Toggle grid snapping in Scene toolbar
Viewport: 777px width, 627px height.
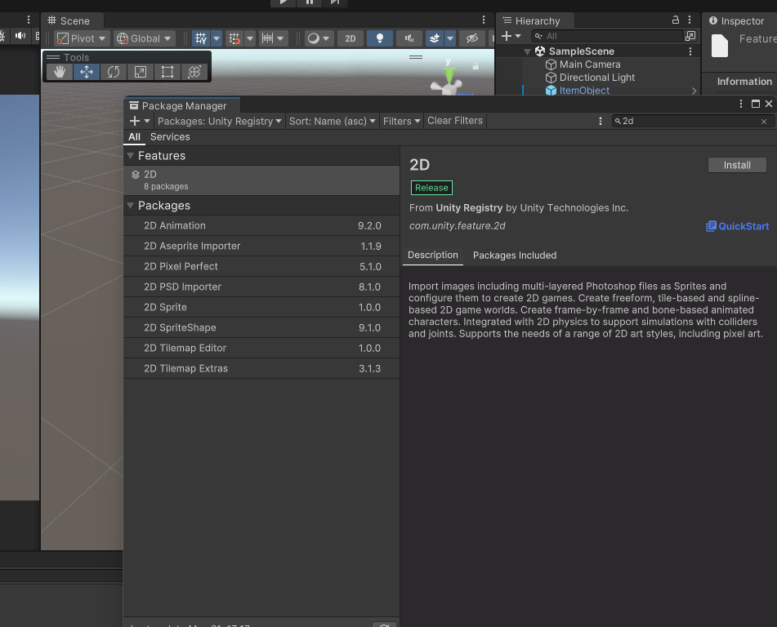[234, 38]
